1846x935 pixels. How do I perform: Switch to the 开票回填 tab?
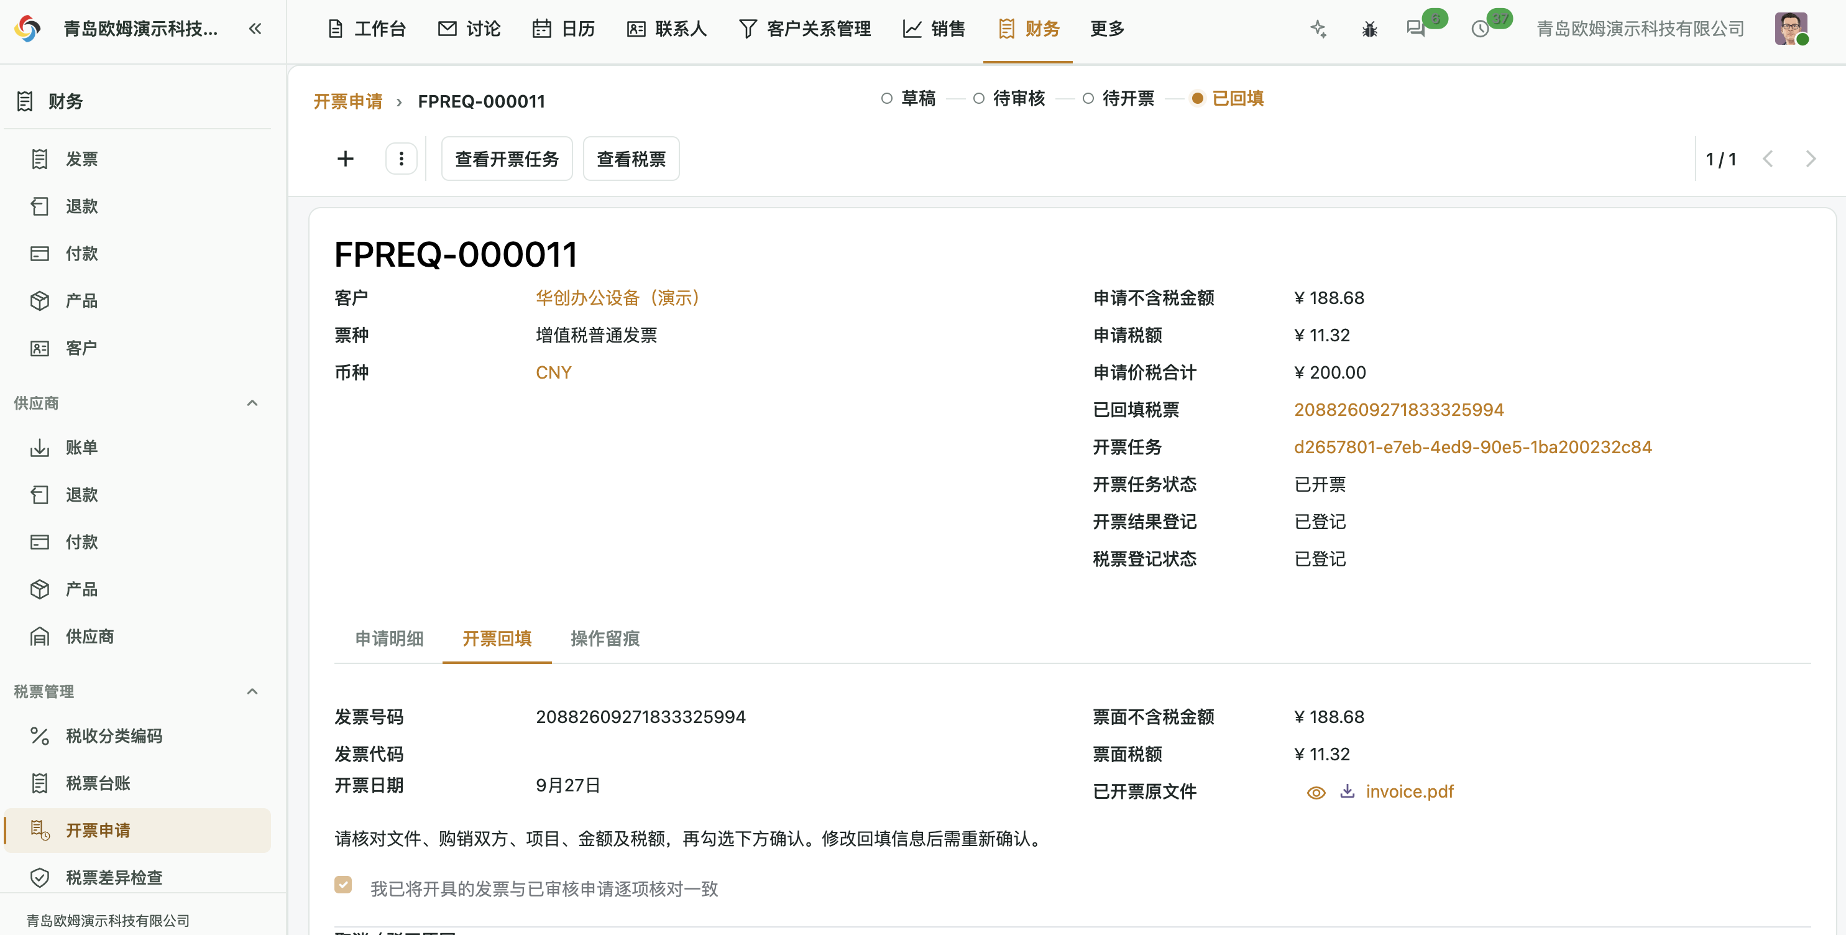[x=497, y=638]
